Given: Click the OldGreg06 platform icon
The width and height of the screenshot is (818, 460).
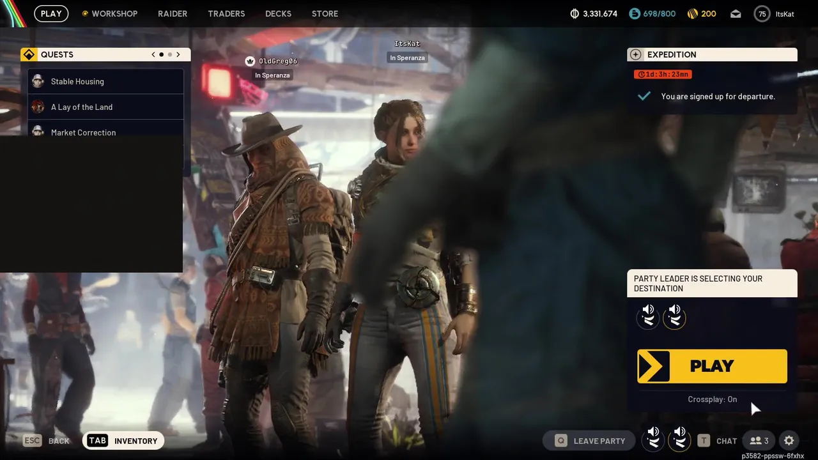Looking at the screenshot, I should (x=250, y=61).
